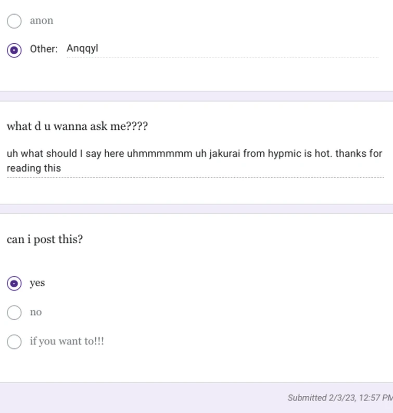
Task: Click the 'reading this' line of the answer
Action: point(34,168)
